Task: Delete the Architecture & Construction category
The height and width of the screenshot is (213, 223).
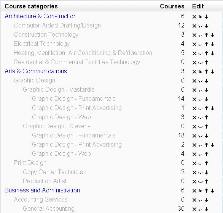Action: coord(194,17)
